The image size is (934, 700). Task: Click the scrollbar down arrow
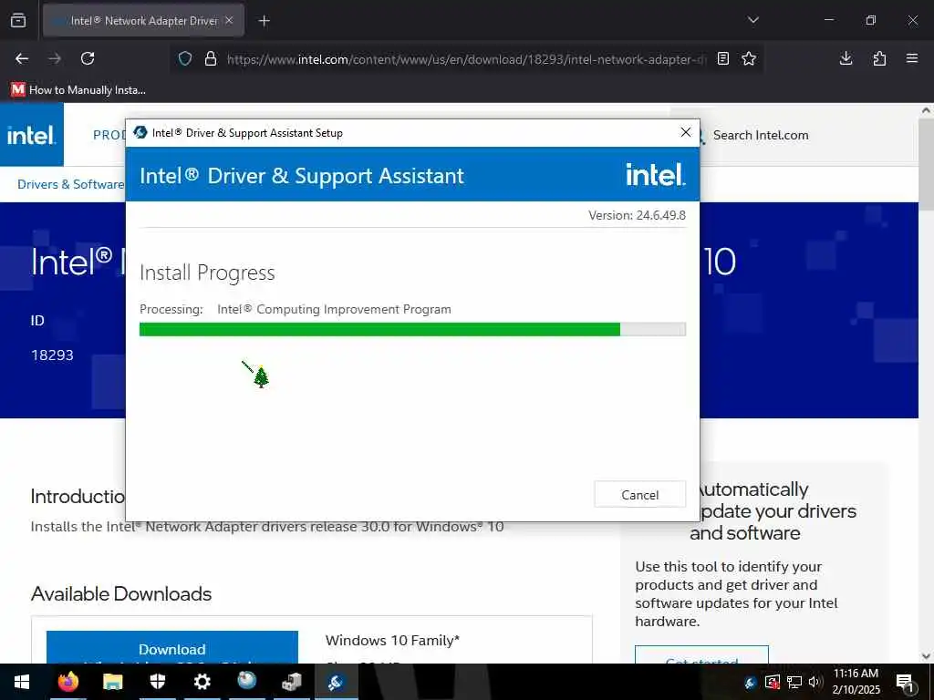(927, 656)
